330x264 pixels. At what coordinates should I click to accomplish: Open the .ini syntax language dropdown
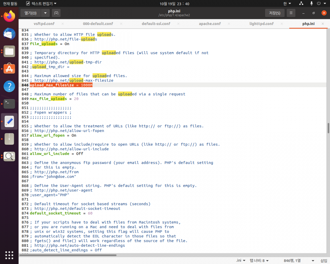point(241,260)
